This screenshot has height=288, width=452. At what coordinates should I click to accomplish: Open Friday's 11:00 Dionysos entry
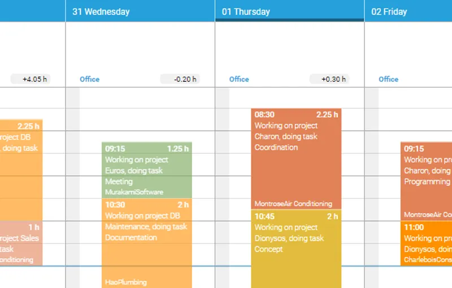point(427,243)
